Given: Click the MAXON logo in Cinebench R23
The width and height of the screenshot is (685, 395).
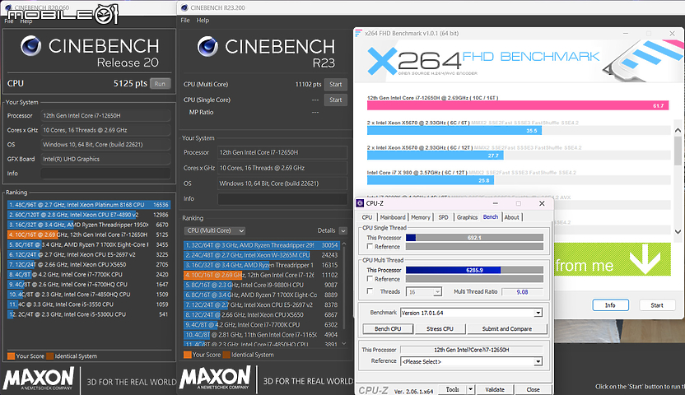Looking at the screenshot, I should (215, 378).
